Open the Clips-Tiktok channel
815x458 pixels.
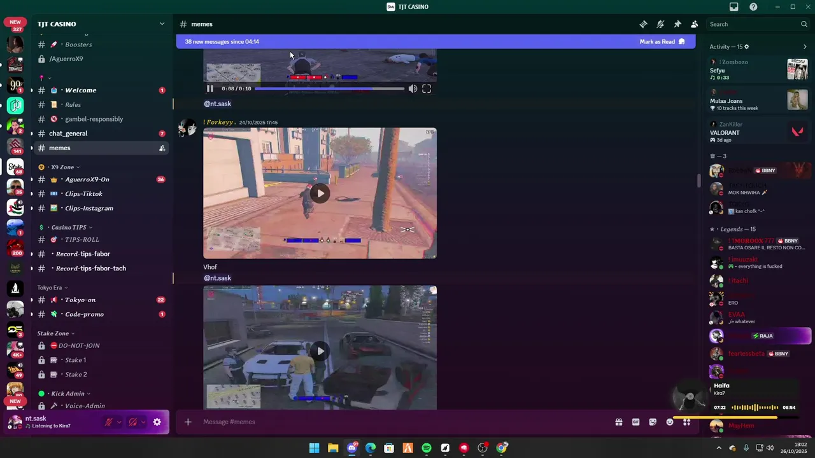click(101, 194)
